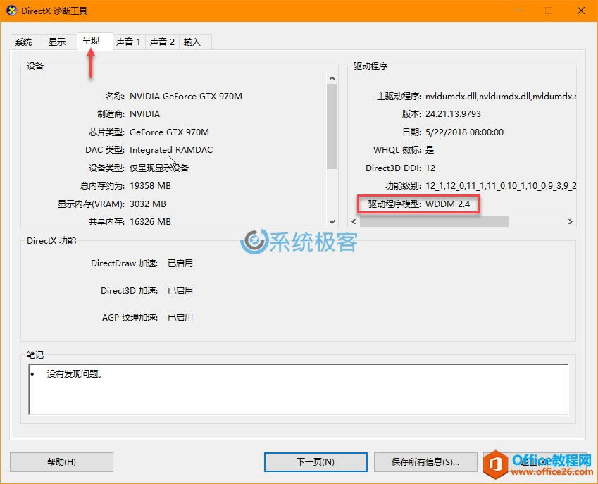Close the DirectX 诊断工具 window
Image resolution: width=598 pixels, height=484 pixels.
(x=581, y=11)
